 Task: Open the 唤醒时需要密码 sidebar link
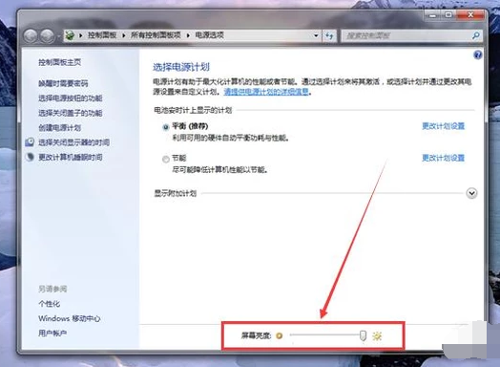click(x=63, y=83)
